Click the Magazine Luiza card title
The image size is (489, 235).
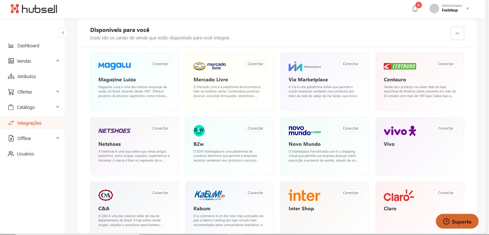pyautogui.click(x=117, y=80)
